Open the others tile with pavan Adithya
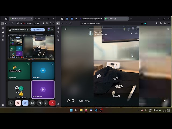 tap(19, 89)
